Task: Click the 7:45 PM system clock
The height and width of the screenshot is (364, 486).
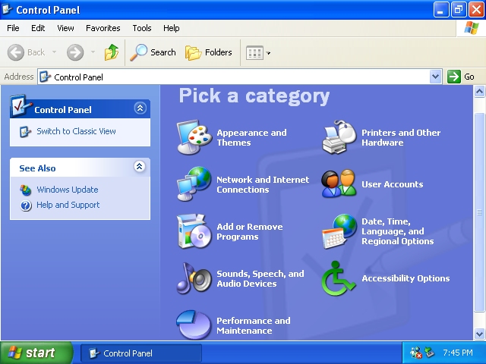Action: click(458, 353)
